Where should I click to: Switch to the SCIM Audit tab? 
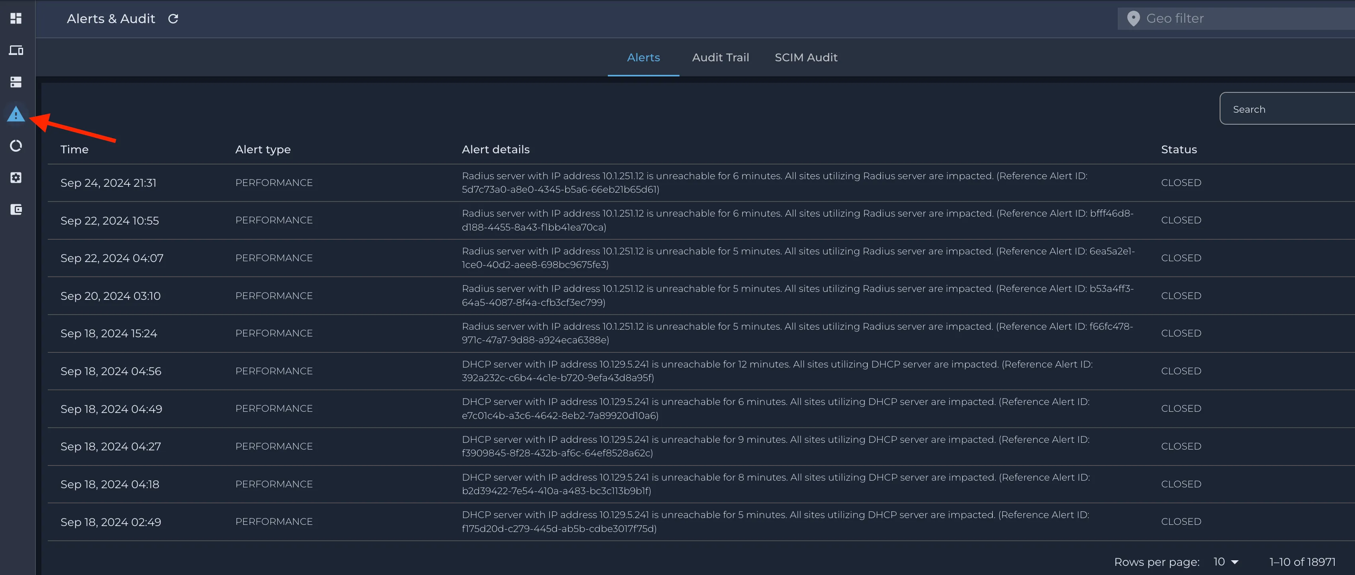point(806,57)
